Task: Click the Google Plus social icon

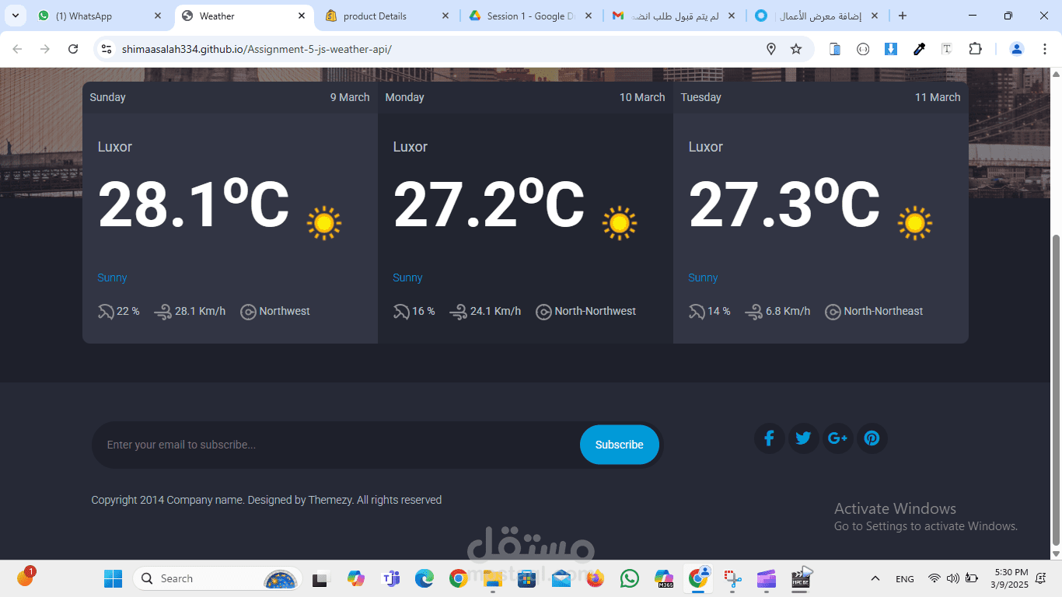Action: click(837, 438)
